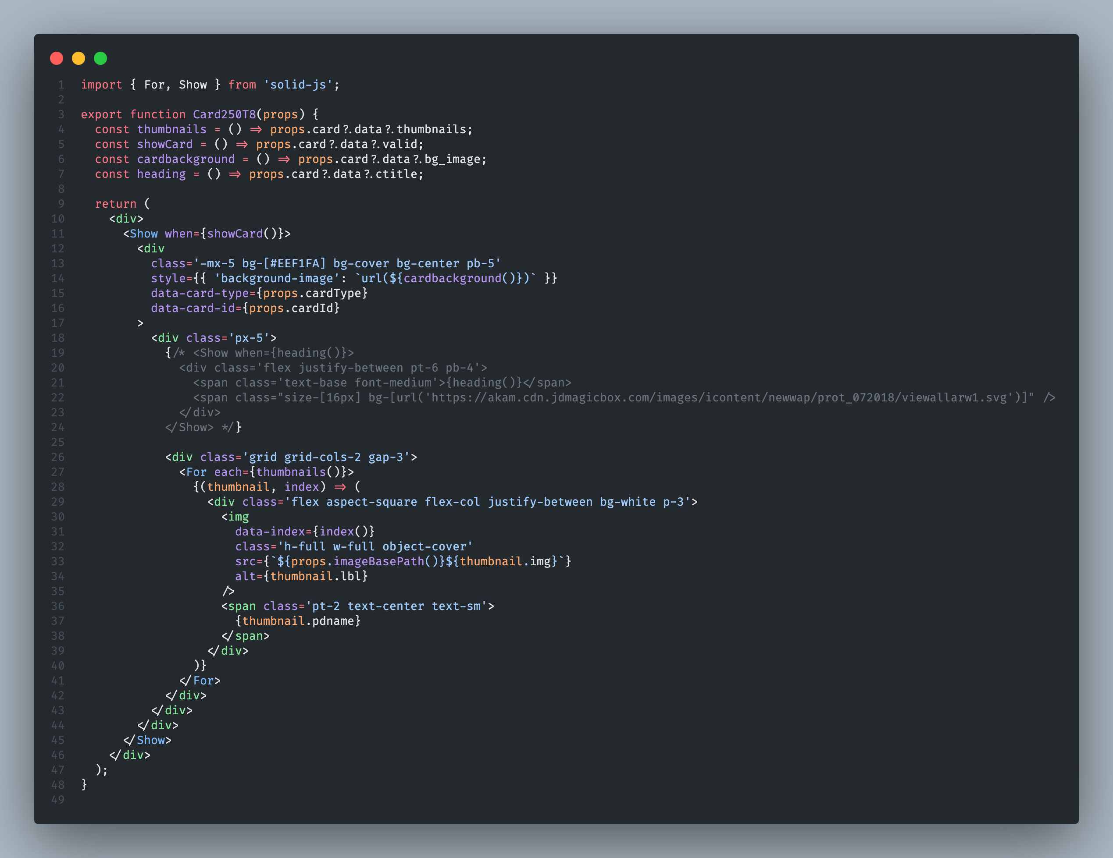
Task: Click the yellow minimize window dot
Action: coord(78,59)
